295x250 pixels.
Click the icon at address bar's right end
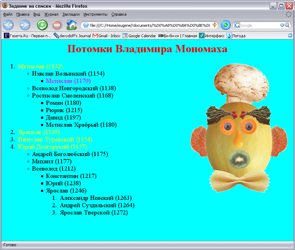pyautogui.click(x=215, y=25)
